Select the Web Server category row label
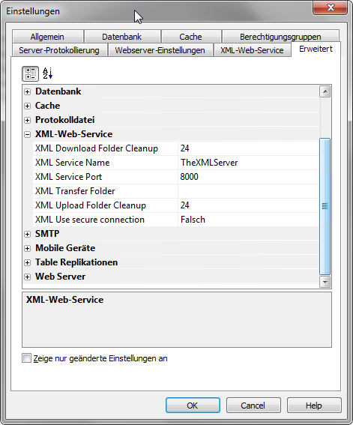This screenshot has height=425, width=353. click(60, 277)
